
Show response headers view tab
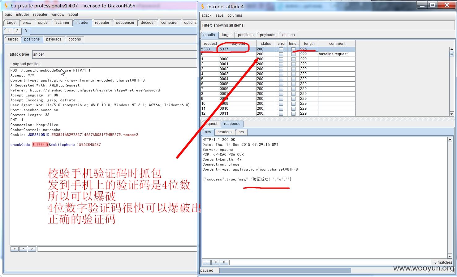(224, 132)
